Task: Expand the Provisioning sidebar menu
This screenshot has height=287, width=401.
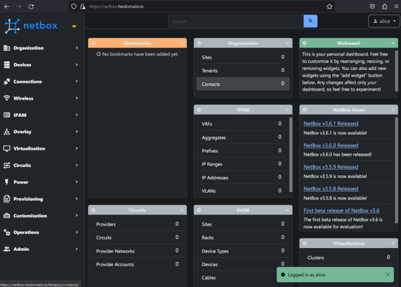Action: tap(41, 199)
